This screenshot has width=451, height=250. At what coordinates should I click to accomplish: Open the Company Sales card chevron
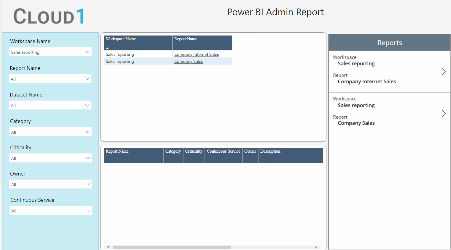pos(444,113)
